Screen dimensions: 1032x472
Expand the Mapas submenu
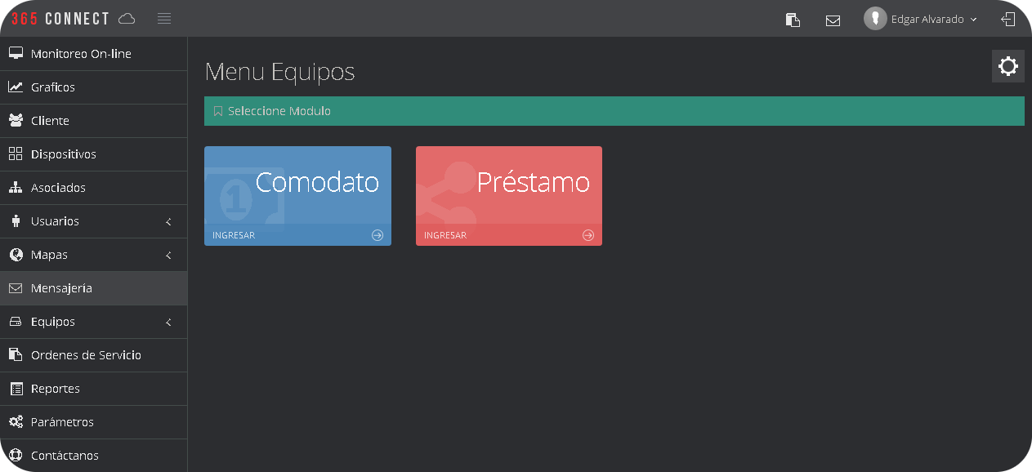(x=94, y=254)
